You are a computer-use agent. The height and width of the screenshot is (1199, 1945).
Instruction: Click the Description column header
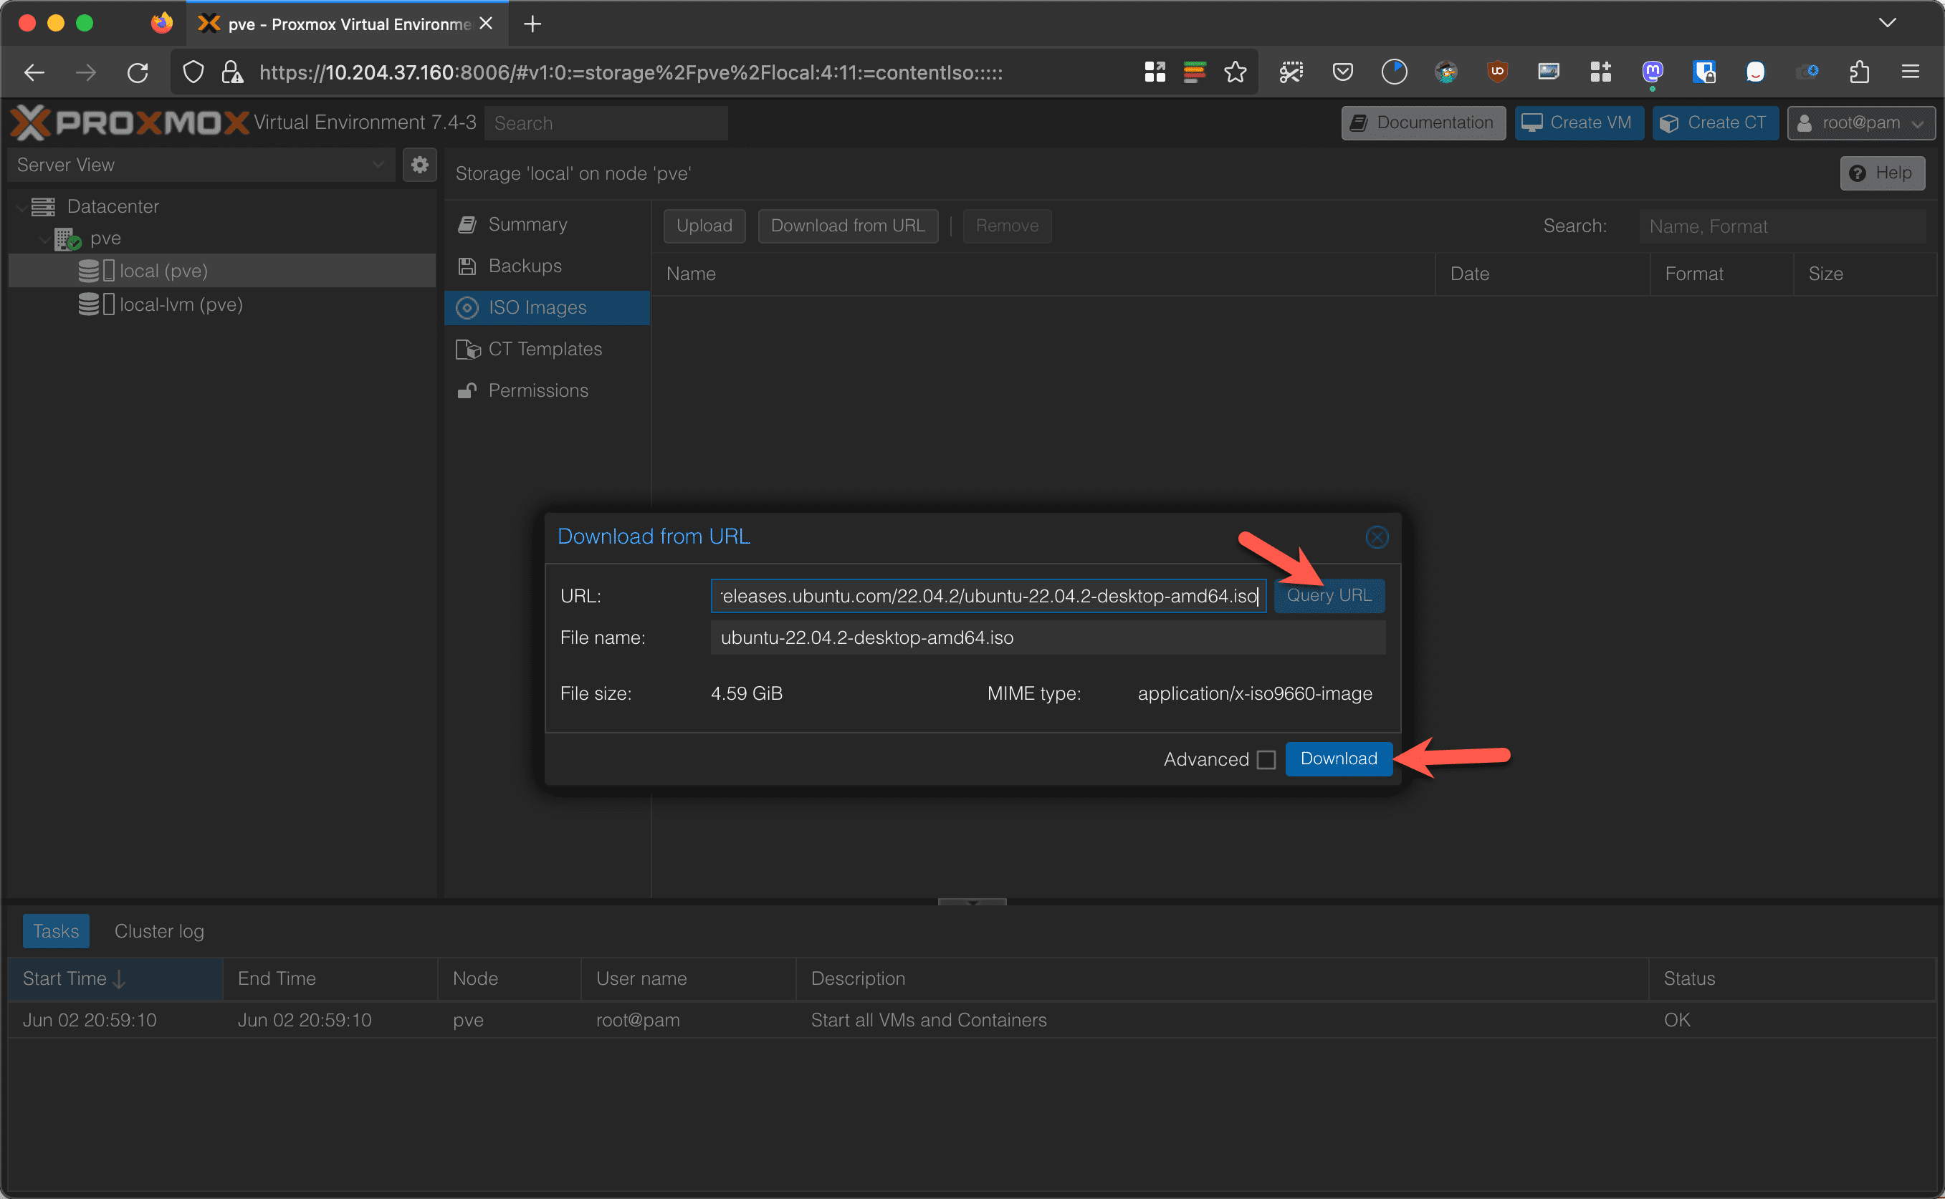click(x=1222, y=978)
